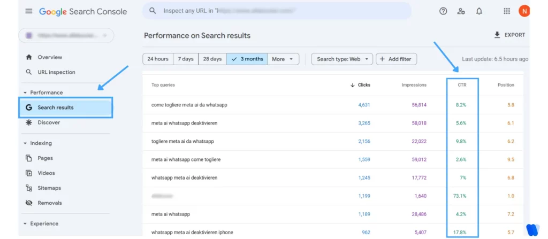Click the Overview home icon
548x239 pixels.
(x=29, y=57)
